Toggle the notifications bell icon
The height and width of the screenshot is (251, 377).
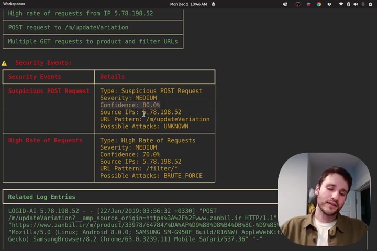pyautogui.click(x=213, y=4)
